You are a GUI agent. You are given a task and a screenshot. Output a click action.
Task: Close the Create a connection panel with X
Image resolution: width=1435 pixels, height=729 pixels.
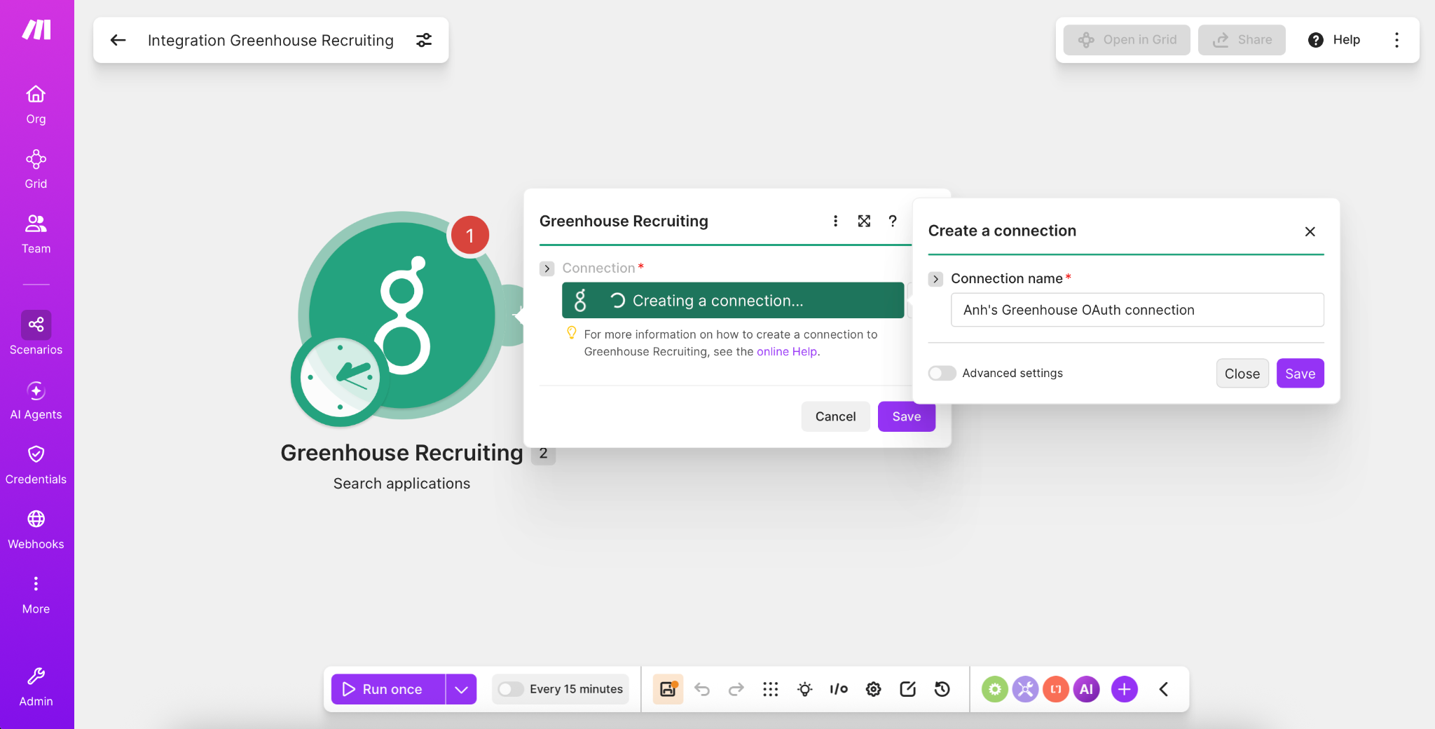tap(1310, 231)
